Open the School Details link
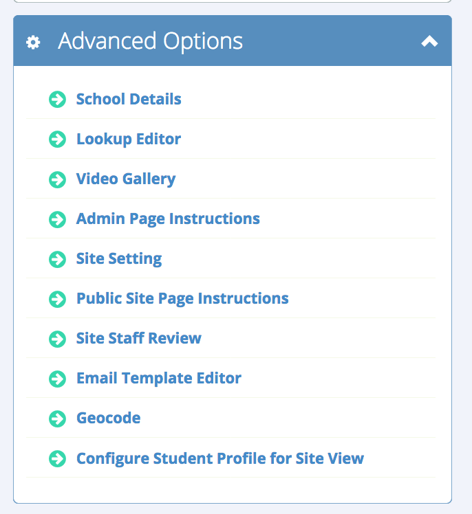This screenshot has width=472, height=514. tap(129, 99)
